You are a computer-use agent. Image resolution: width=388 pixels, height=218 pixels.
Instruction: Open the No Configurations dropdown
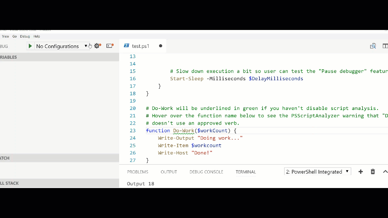[62, 46]
